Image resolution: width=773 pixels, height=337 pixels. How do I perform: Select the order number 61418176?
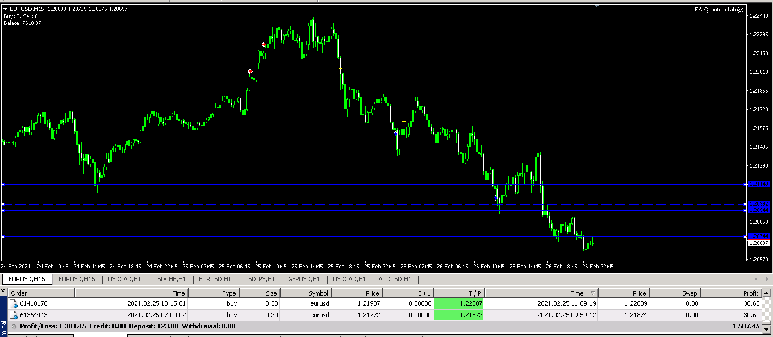tap(34, 304)
